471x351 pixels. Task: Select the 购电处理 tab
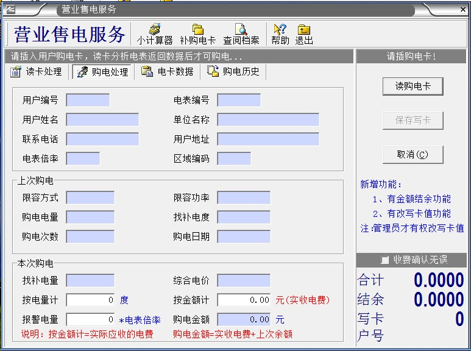click(x=102, y=72)
